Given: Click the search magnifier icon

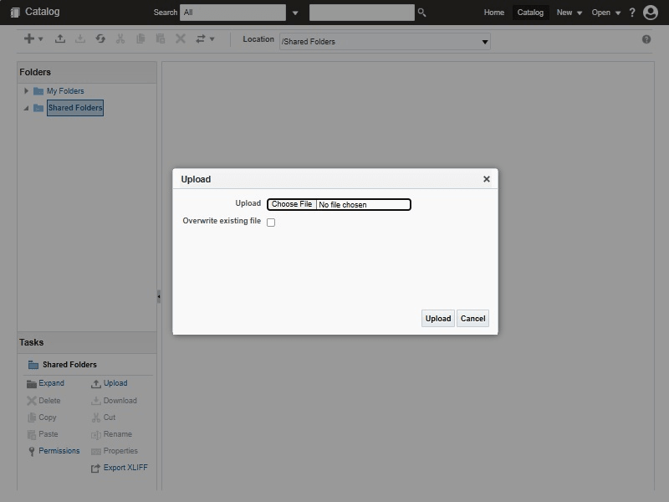Looking at the screenshot, I should tap(422, 13).
